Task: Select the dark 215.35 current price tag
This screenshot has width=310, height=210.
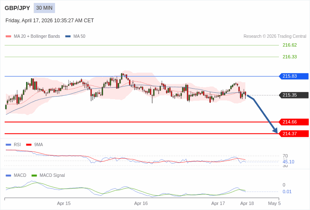Action: pos(294,95)
